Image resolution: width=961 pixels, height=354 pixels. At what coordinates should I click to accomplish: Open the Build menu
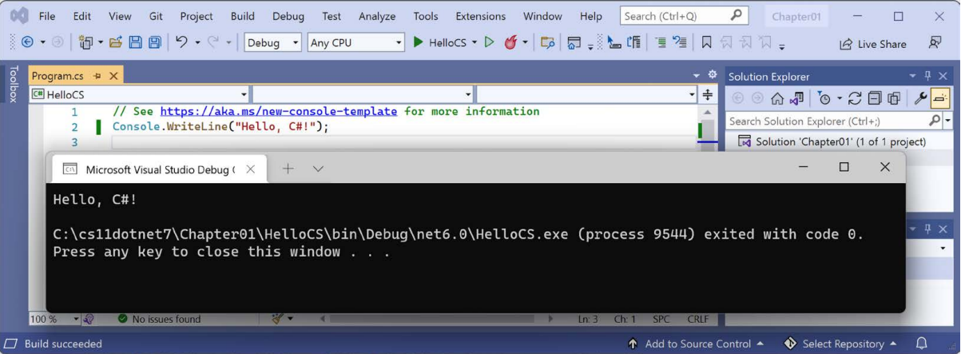tap(242, 16)
